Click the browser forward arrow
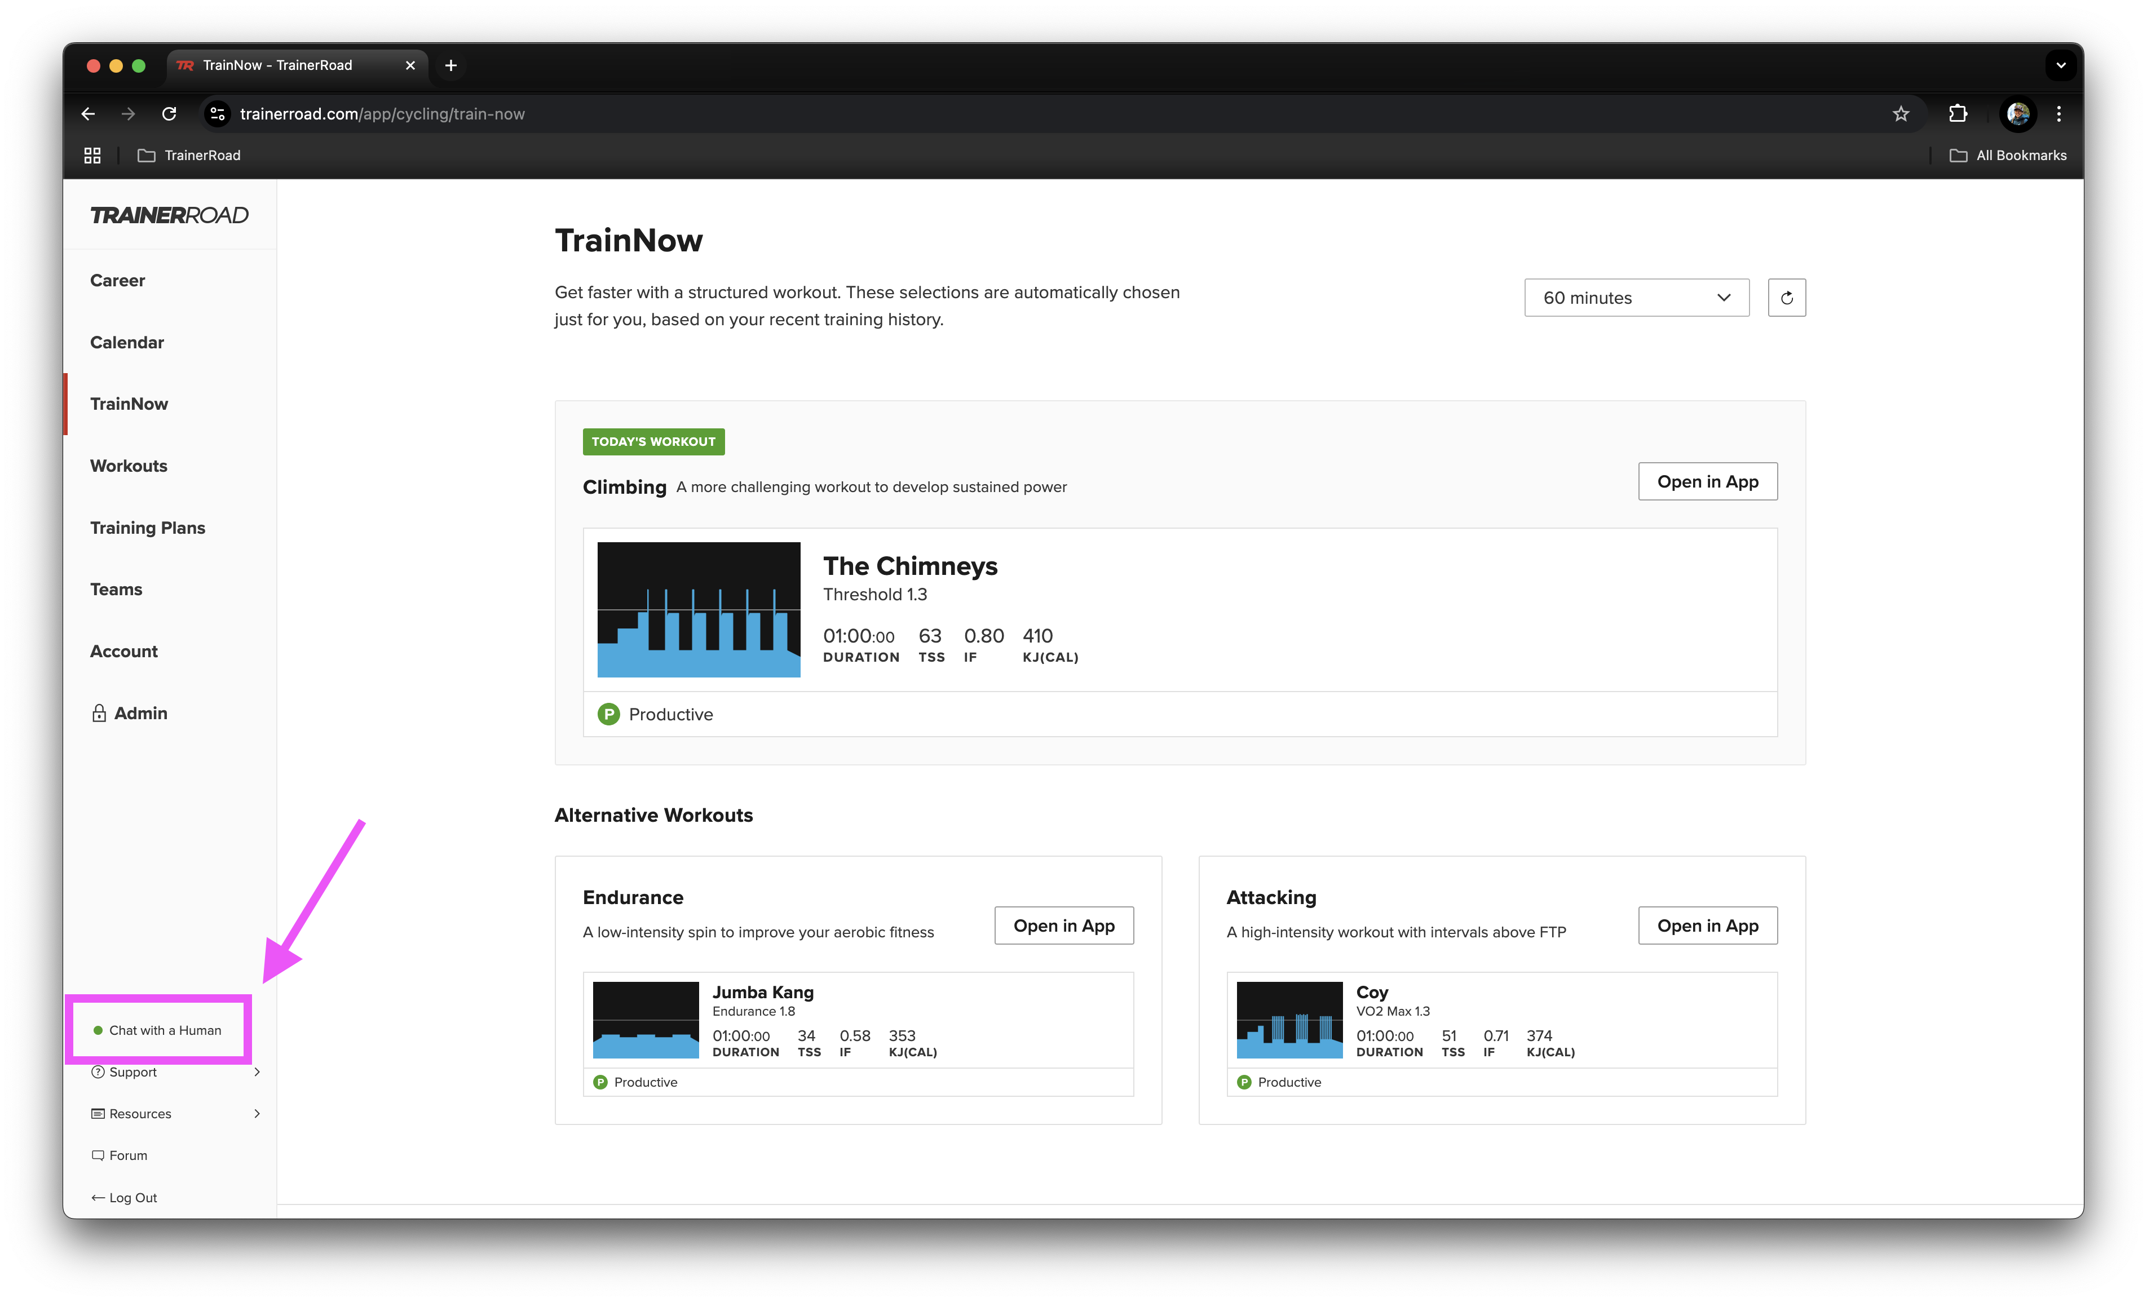 pos(128,114)
